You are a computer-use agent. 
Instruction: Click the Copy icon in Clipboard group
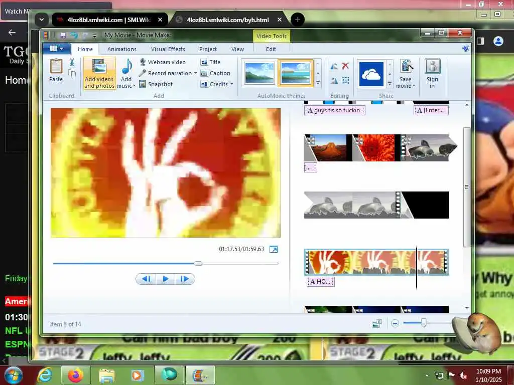tap(72, 73)
